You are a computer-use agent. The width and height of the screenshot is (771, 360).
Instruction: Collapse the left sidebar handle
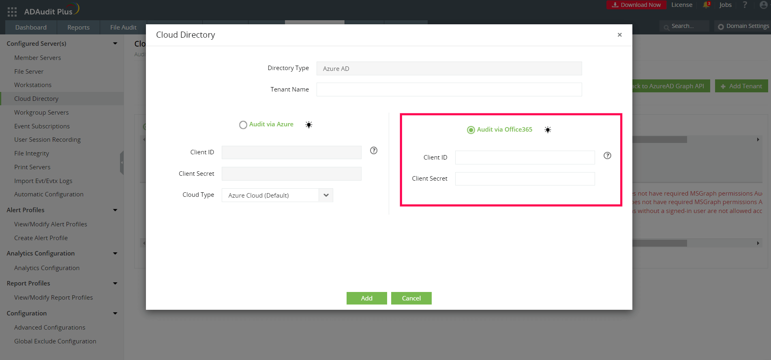pos(122,163)
